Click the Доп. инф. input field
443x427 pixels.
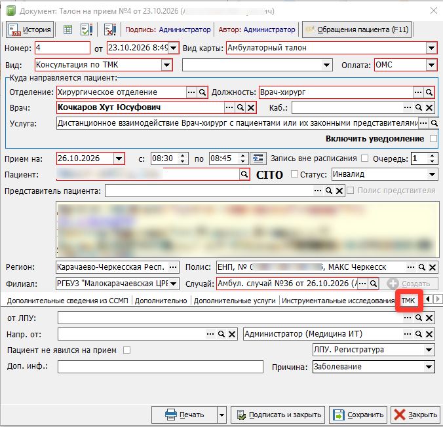161,367
